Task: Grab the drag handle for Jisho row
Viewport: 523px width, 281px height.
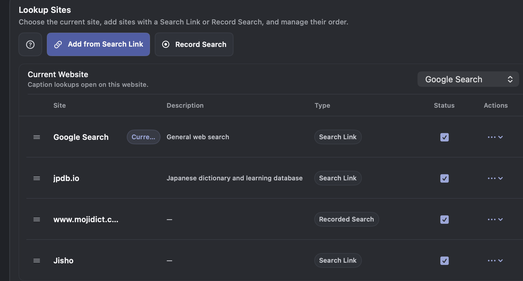Action: tap(37, 261)
